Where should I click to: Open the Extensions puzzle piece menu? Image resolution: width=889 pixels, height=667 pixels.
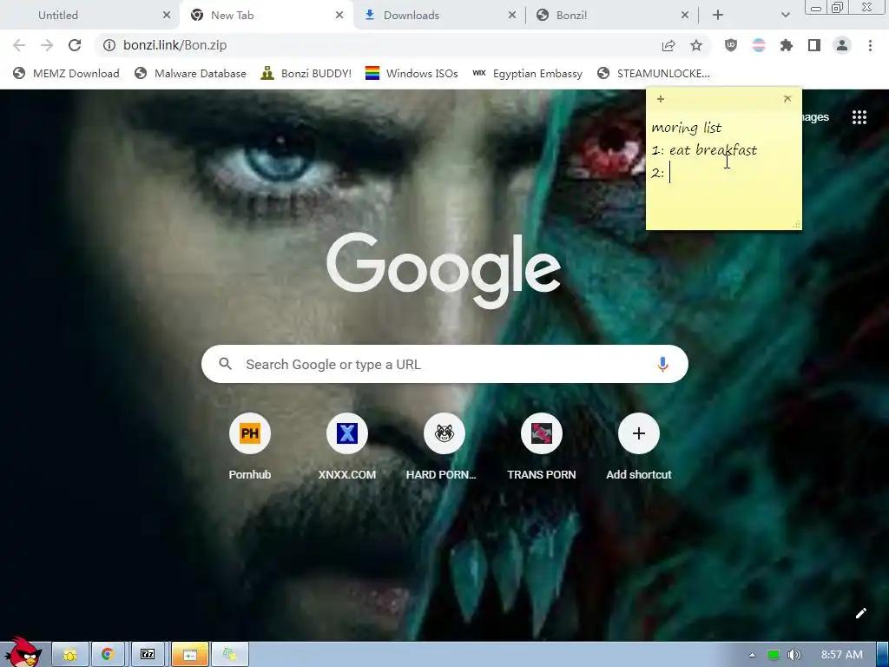787,45
